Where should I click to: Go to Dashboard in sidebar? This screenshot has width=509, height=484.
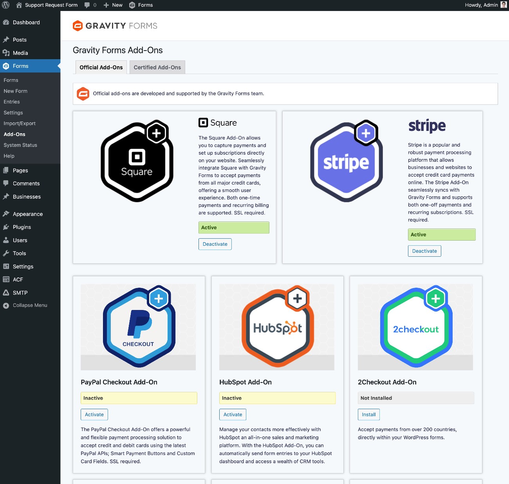coord(26,22)
